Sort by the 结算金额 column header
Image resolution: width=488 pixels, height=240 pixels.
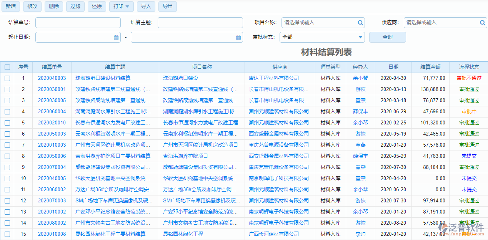(430, 67)
